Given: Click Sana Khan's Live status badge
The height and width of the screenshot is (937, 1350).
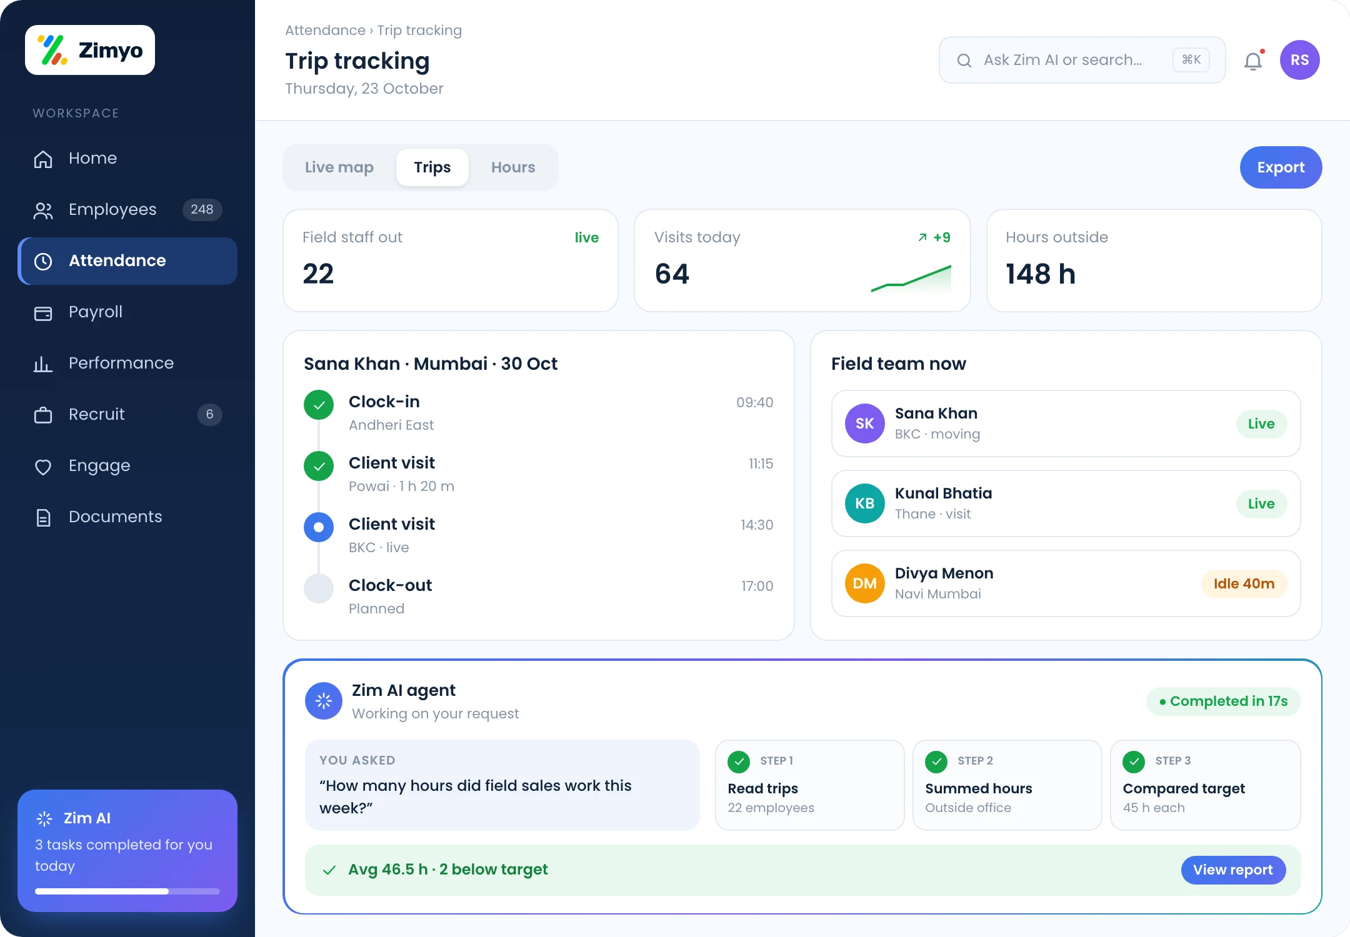Looking at the screenshot, I should click(1261, 424).
